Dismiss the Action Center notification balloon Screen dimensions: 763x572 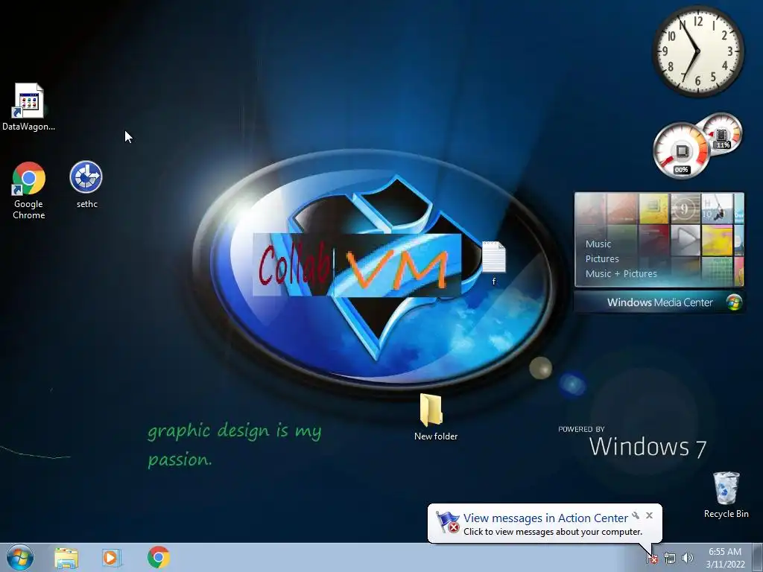[x=649, y=515]
